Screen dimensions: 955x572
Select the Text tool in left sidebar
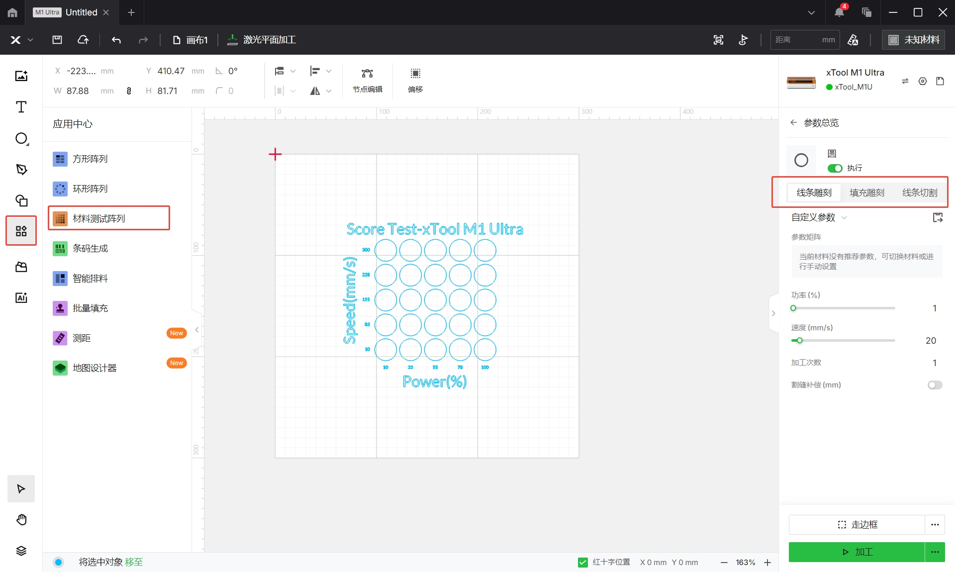pyautogui.click(x=21, y=107)
